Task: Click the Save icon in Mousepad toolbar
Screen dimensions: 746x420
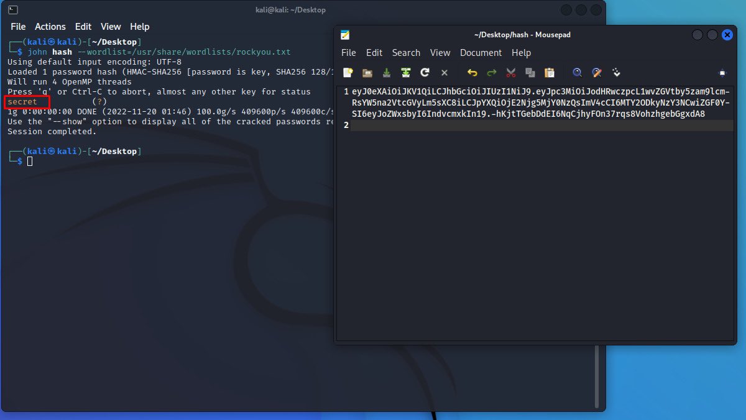Action: click(387, 73)
